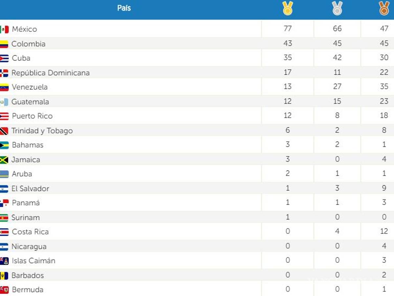Image resolution: width=394 pixels, height=296 pixels.
Task: Click the bronze medal column icon
Action: [383, 9]
